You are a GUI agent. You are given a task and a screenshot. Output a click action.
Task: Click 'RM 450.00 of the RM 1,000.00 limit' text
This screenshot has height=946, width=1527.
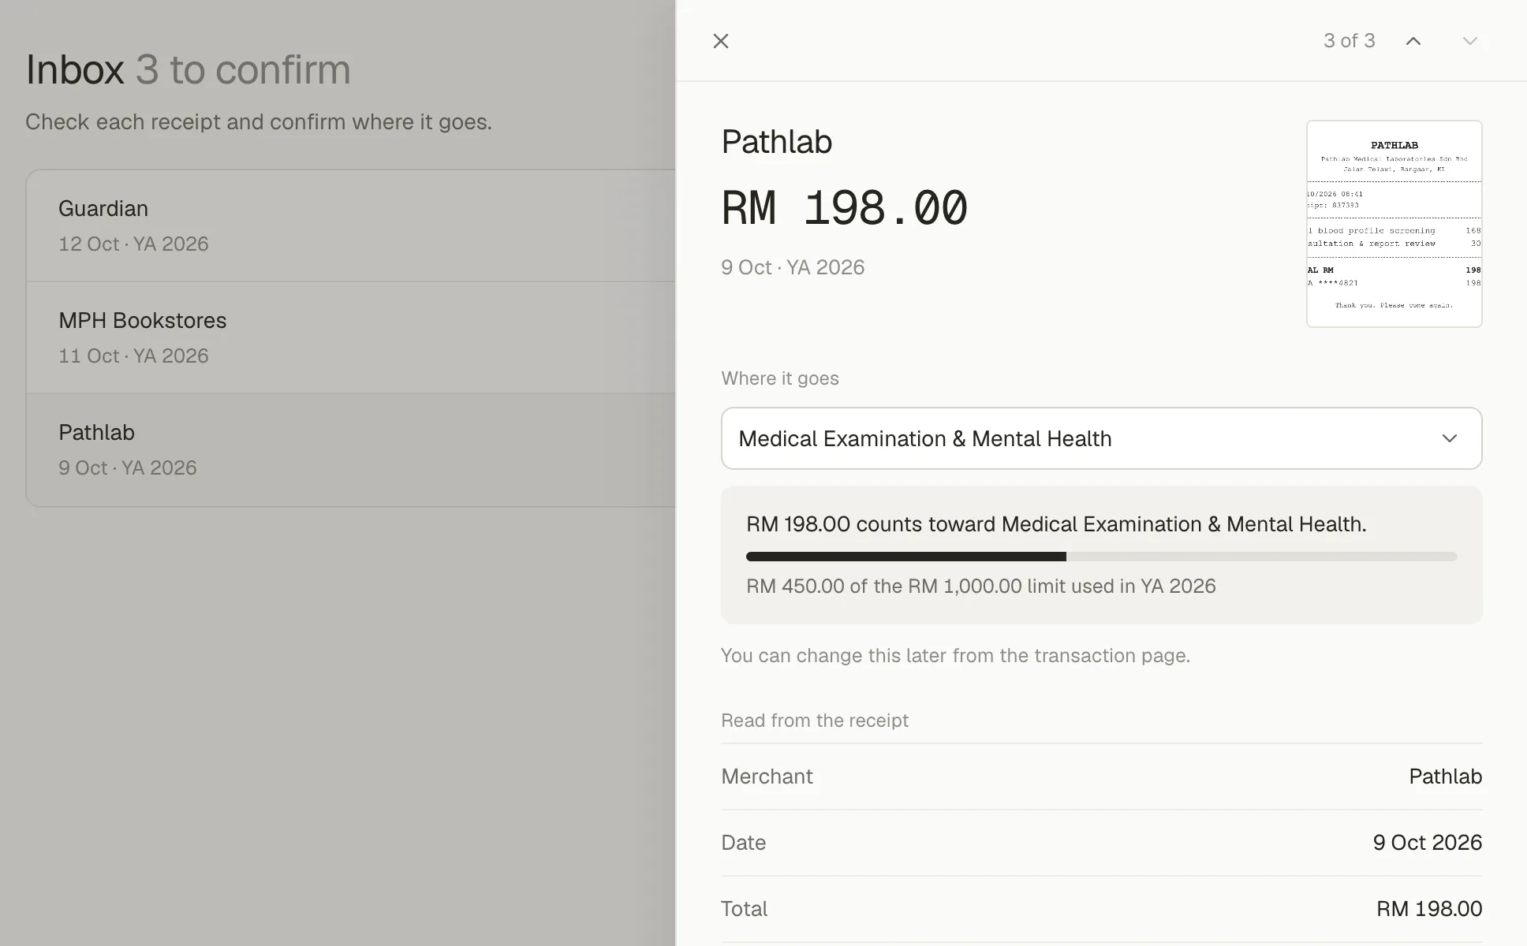click(980, 587)
